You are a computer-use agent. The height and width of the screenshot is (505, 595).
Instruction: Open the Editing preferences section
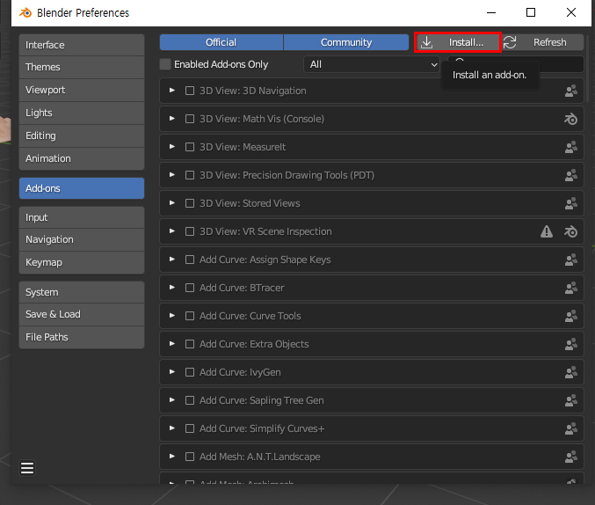pos(82,135)
